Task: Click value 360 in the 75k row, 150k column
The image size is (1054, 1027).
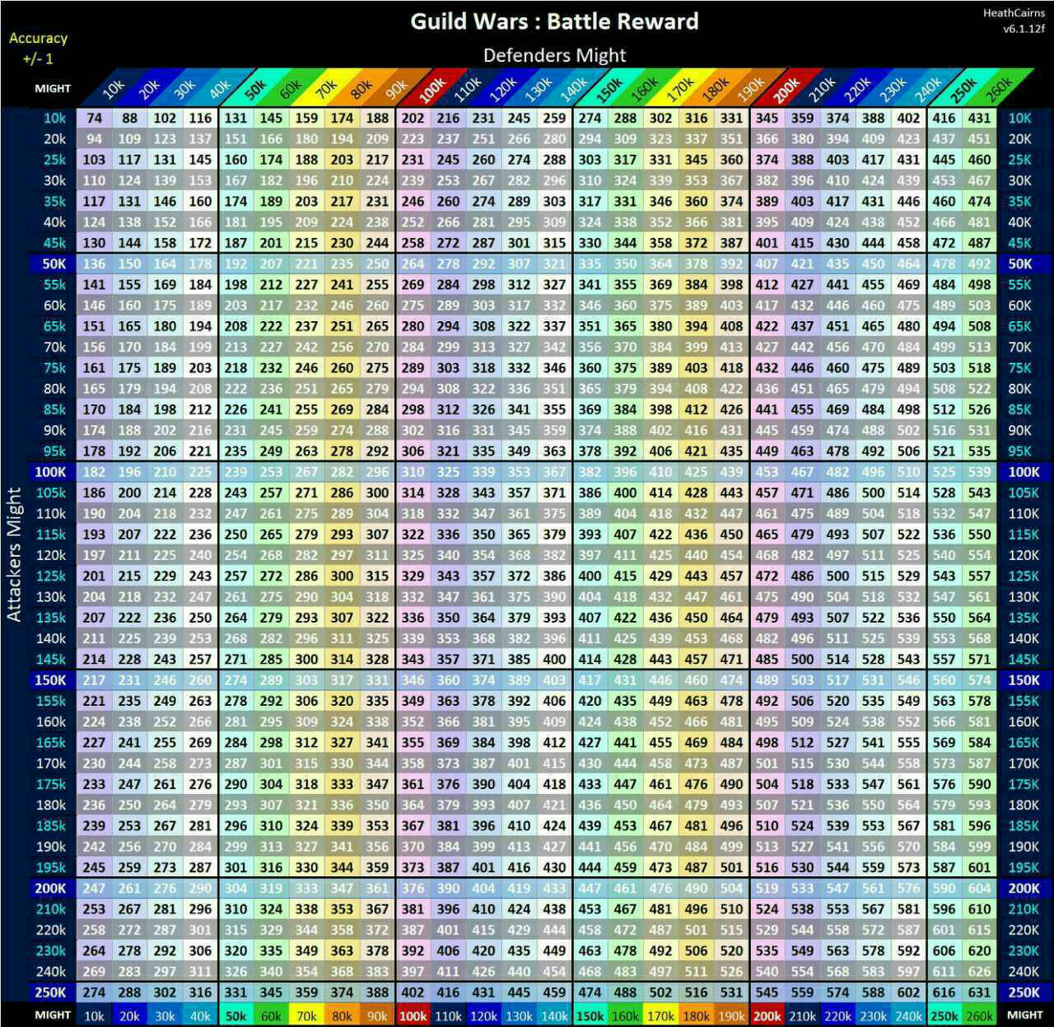Action: point(590,368)
